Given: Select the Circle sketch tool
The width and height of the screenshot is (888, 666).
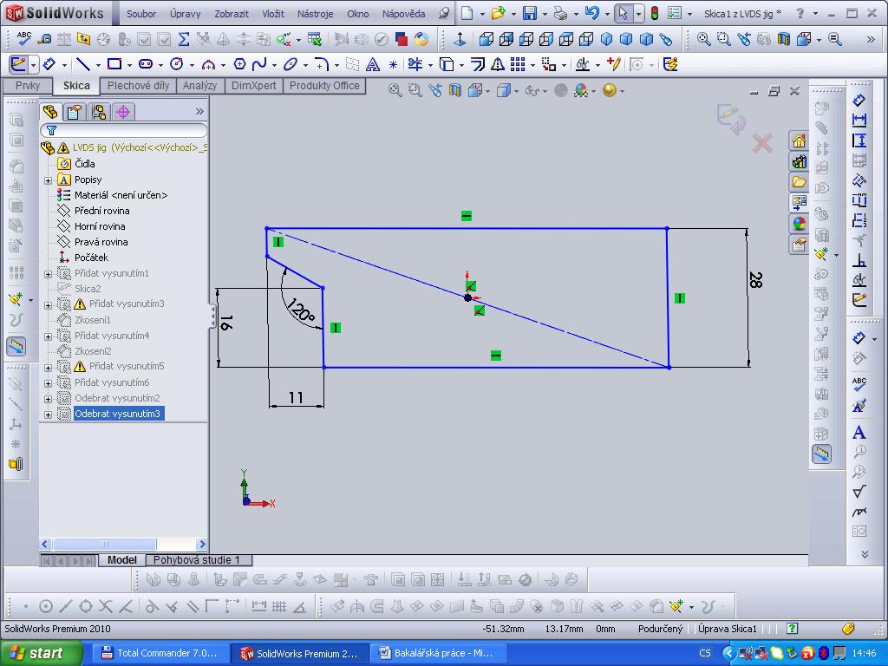Looking at the screenshot, I should click(x=177, y=64).
